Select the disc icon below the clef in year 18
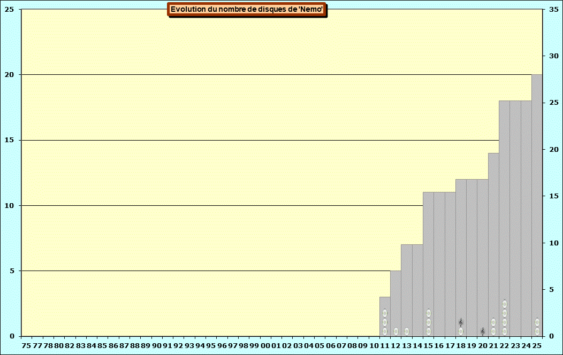Screen dimensions: 563x355 tap(461, 331)
